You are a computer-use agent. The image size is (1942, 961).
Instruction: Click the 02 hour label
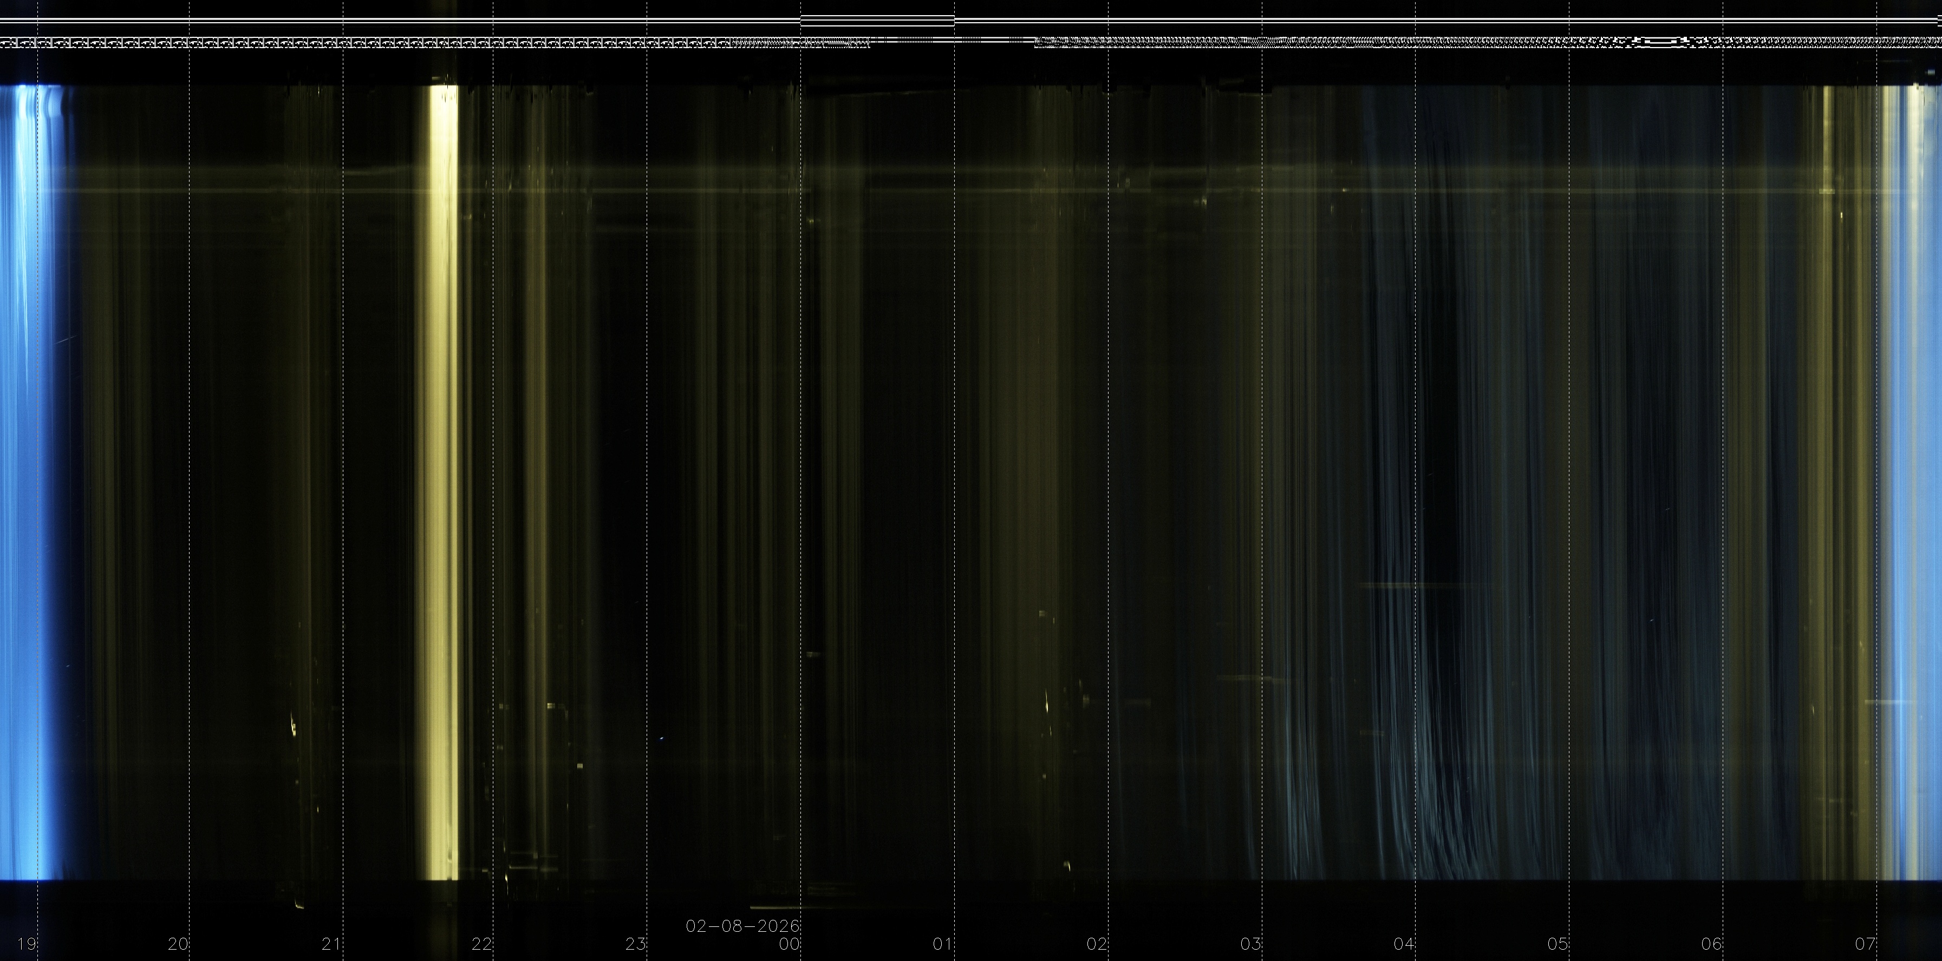[x=1097, y=944]
